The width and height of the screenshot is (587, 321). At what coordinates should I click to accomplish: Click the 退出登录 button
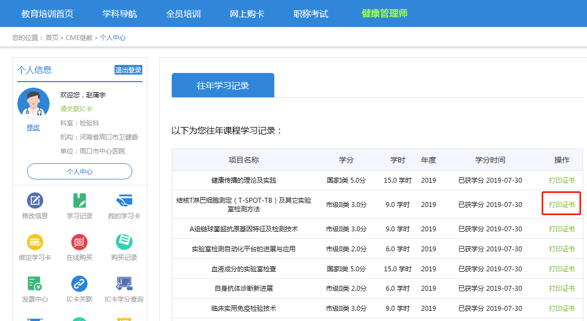coord(128,70)
